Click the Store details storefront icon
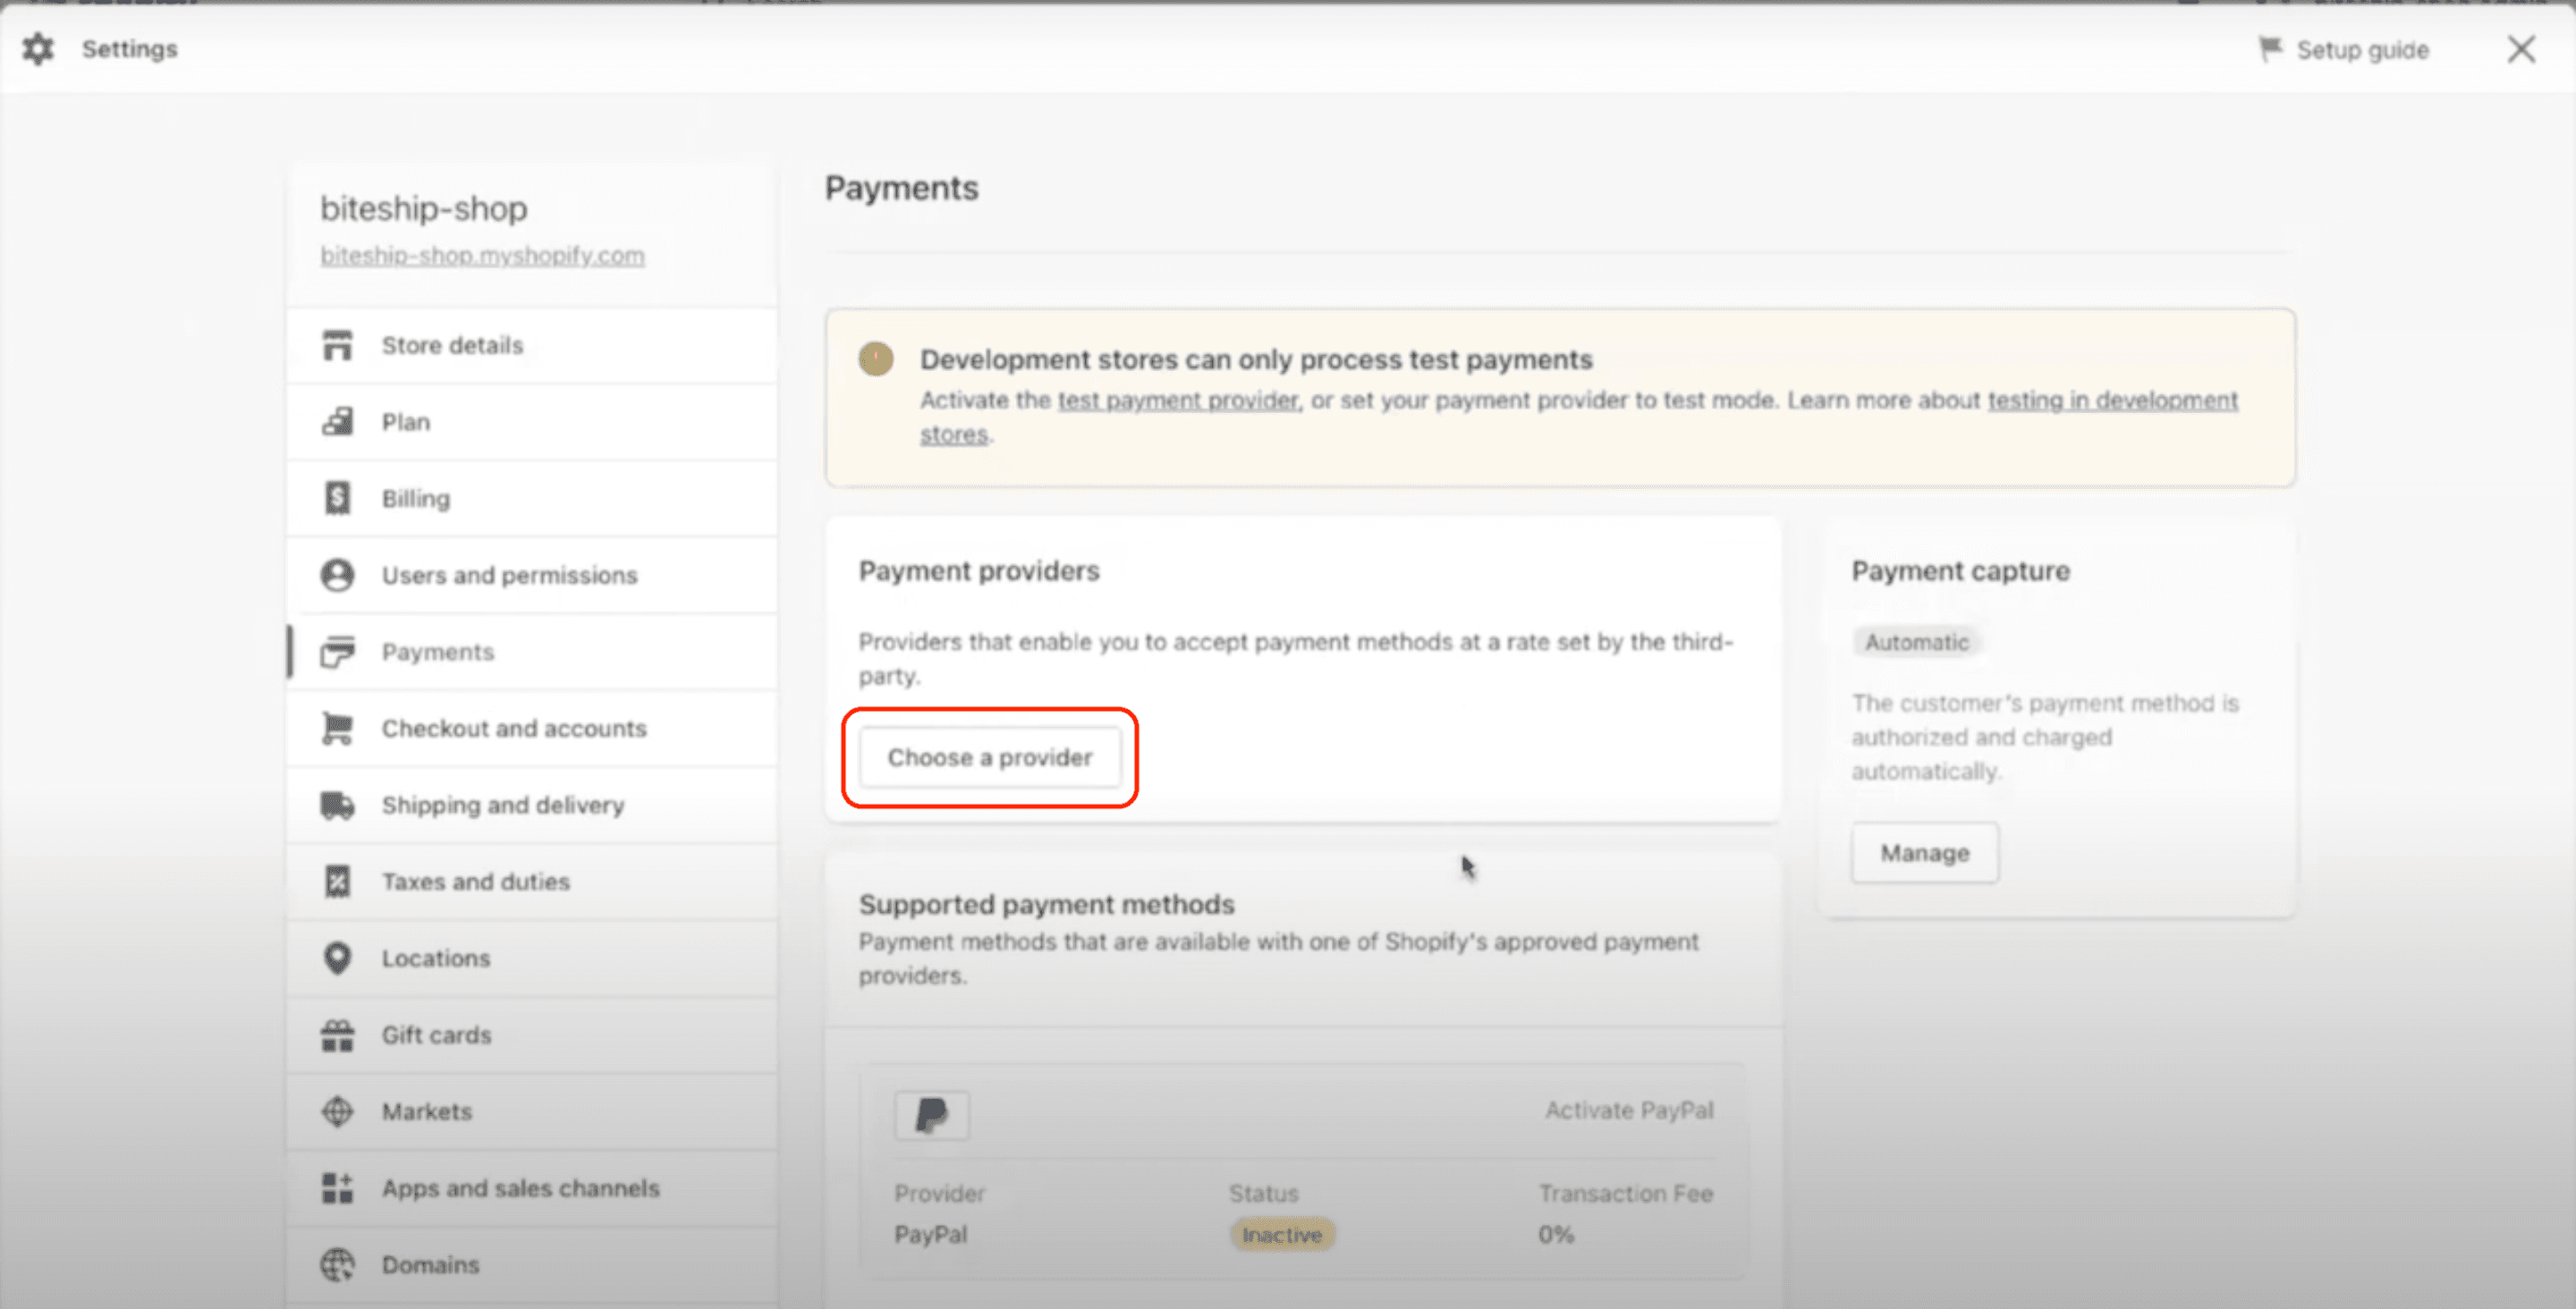 [337, 345]
